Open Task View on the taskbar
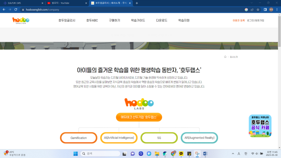Viewport: 281px width, 158px height. pyautogui.click(x=124, y=154)
